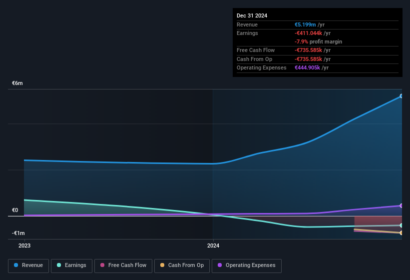Screen dimensions: 410x280
Task: Click the -€1m y-axis label
Action: (x=18, y=233)
